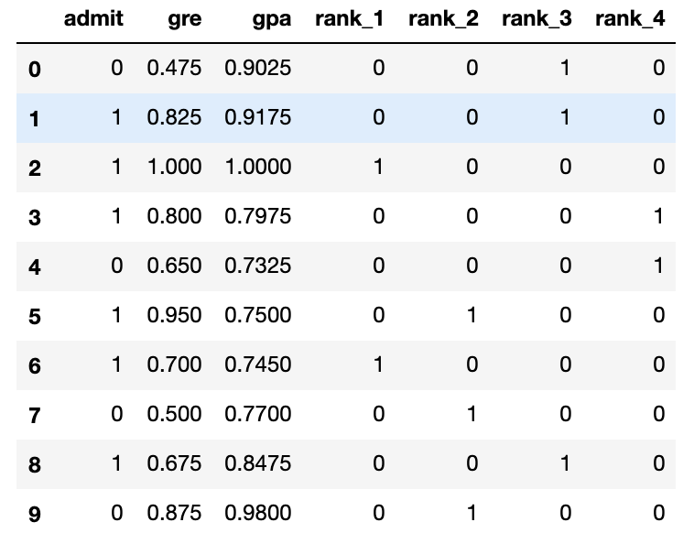Click gre value 0.500 in row 7

[173, 414]
